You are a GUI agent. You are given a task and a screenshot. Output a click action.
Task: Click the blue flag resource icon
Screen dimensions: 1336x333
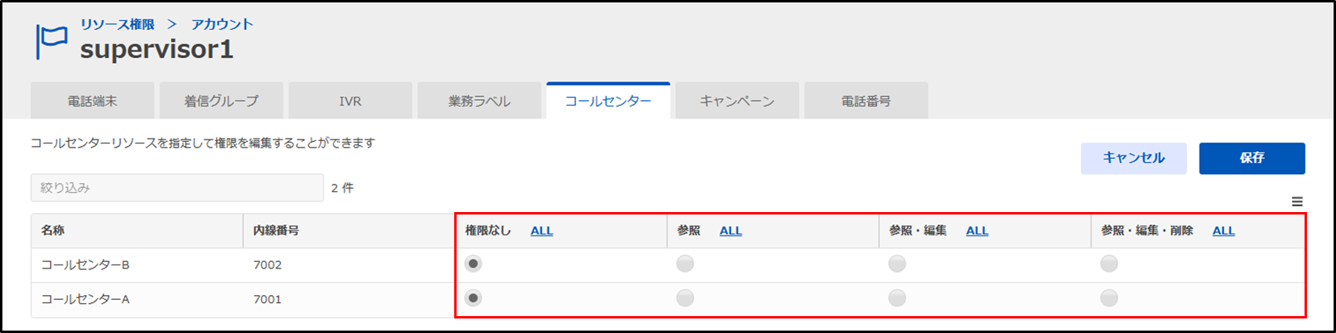[x=52, y=41]
